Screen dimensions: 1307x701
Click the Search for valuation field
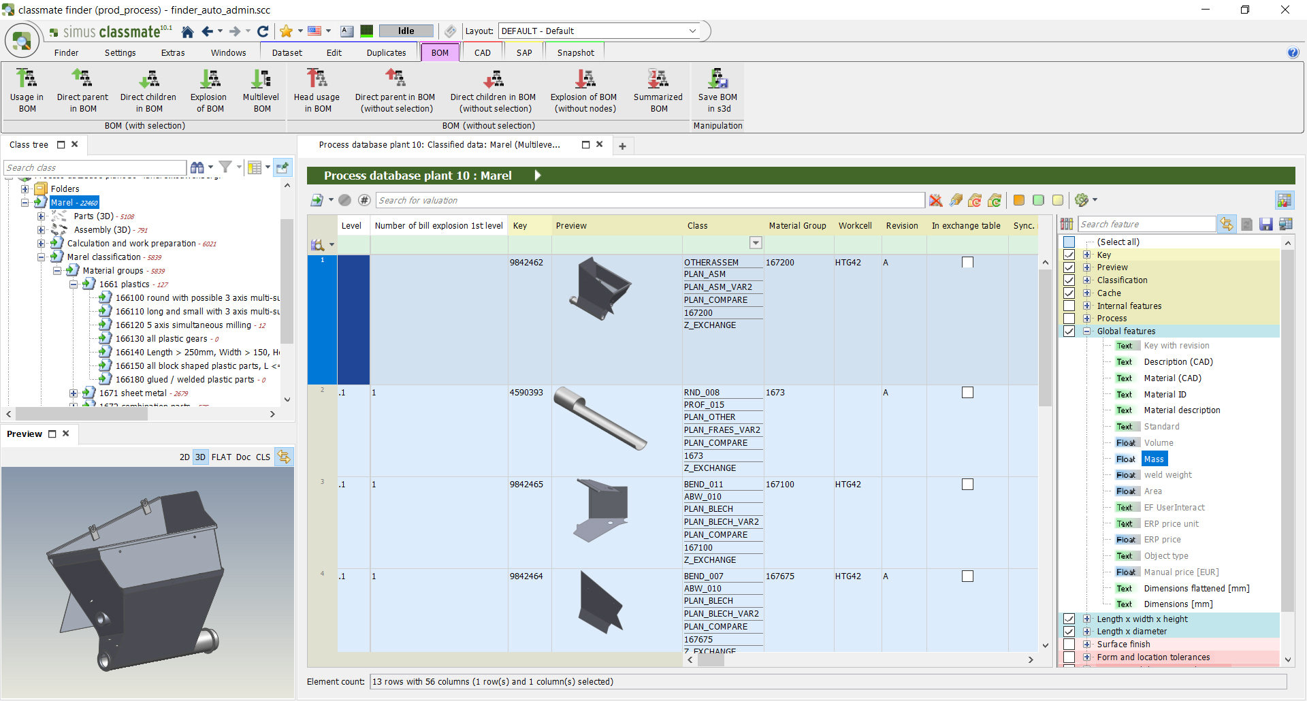(650, 200)
